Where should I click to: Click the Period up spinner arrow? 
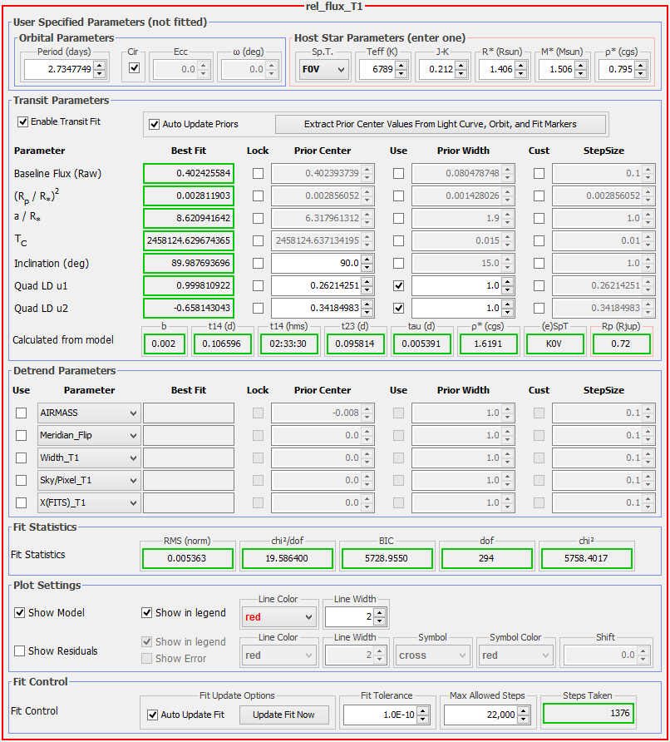(x=99, y=66)
